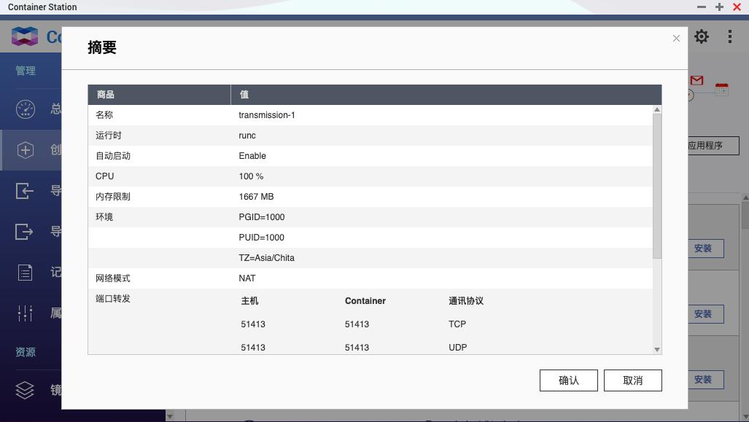Image resolution: width=749 pixels, height=422 pixels.
Task: Click the 应用程序 tab button
Action: point(713,146)
